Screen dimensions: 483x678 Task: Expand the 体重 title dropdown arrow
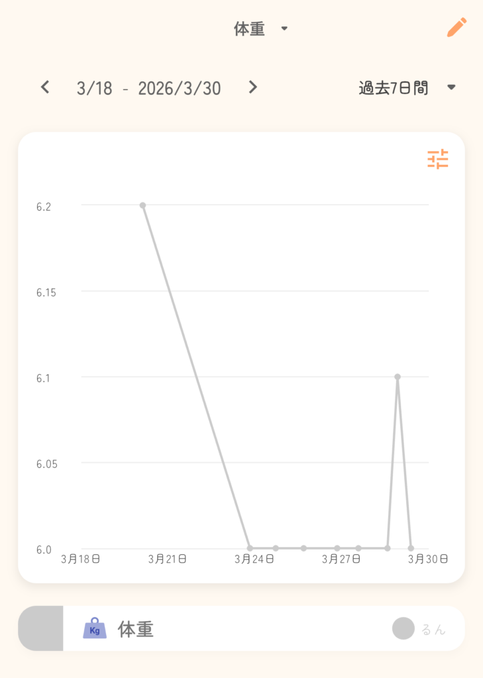click(x=284, y=29)
